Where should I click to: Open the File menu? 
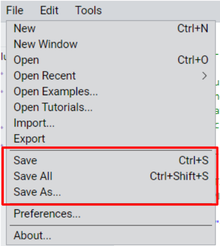15,10
